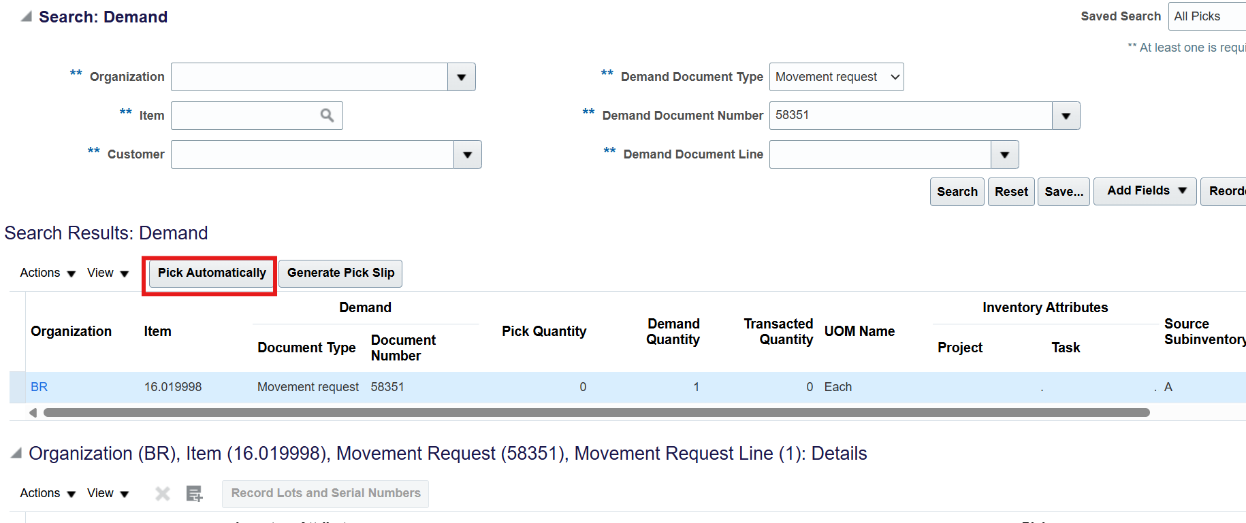Open the Demand Document Type select box

point(836,77)
